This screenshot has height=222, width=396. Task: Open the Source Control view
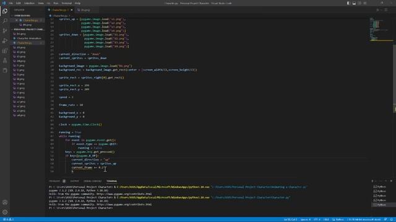(5, 31)
